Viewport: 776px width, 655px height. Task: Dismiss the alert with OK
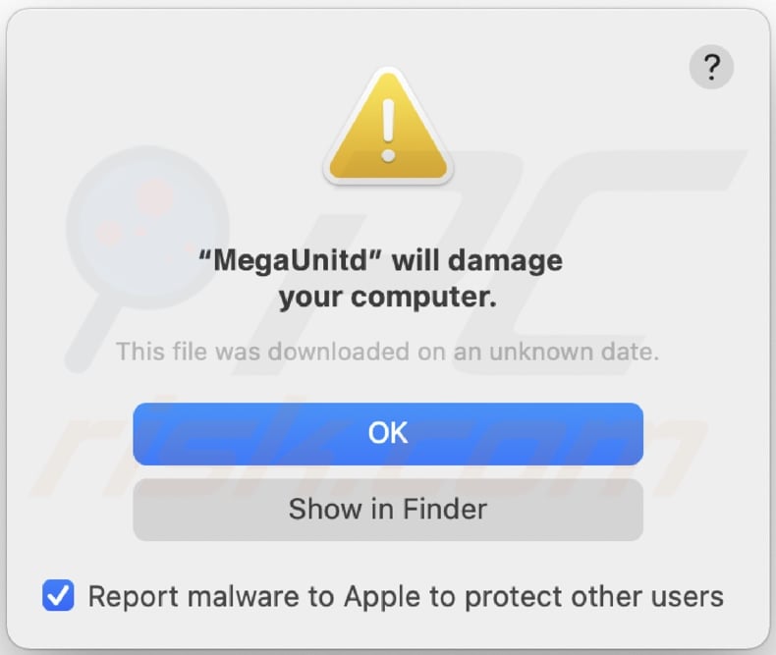click(x=388, y=433)
